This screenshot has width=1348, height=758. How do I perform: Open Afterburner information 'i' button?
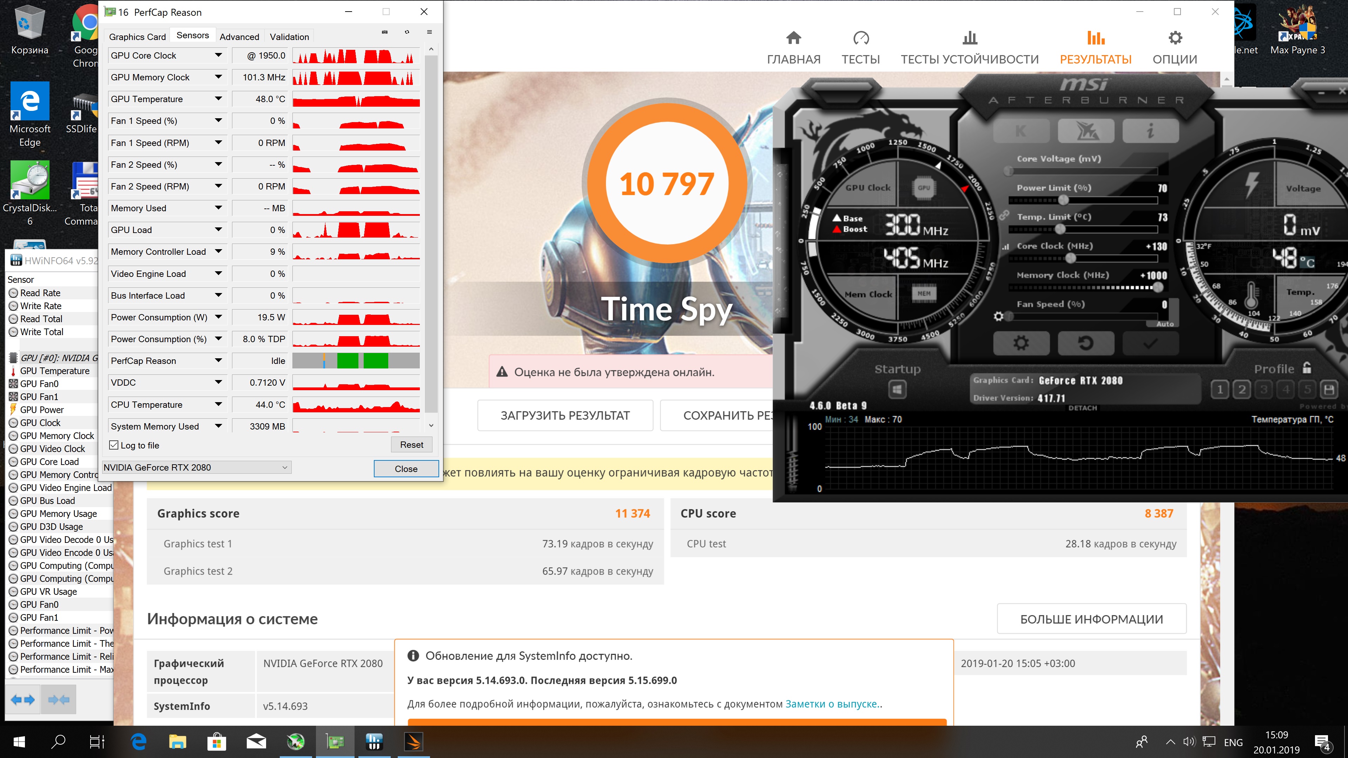point(1150,131)
